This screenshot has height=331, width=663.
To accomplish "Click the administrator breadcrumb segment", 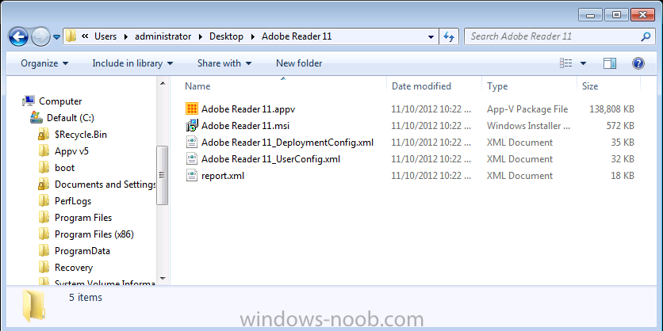I will point(163,36).
